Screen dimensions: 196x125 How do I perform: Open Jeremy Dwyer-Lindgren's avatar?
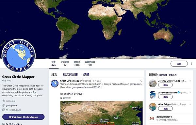tap(153, 83)
